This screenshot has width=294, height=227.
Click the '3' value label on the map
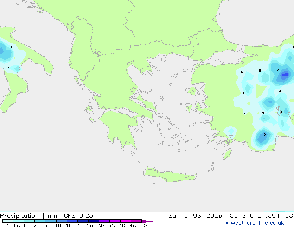(278, 69)
